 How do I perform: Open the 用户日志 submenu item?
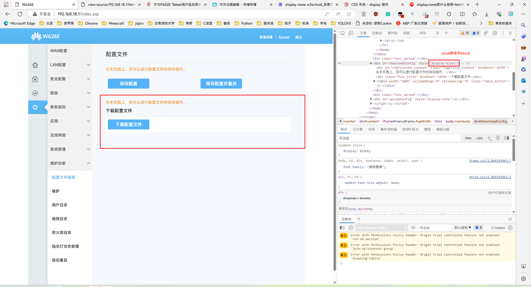[60, 205]
